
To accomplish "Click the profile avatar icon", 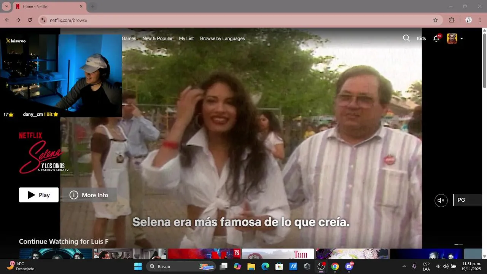I will click(452, 38).
